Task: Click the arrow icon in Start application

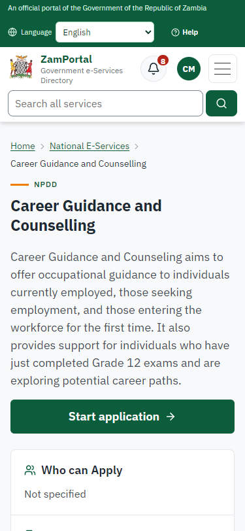Action: pyautogui.click(x=171, y=417)
